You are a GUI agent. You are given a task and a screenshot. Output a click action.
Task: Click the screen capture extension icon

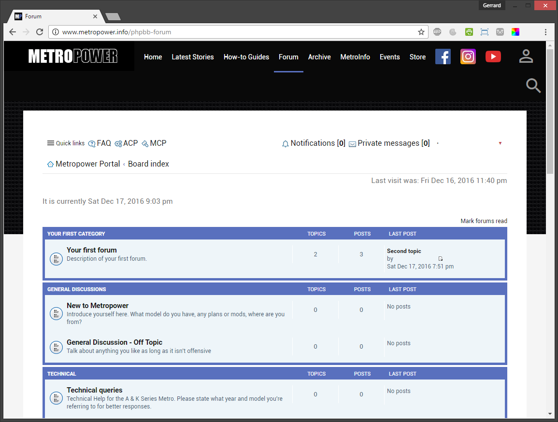pyautogui.click(x=485, y=32)
